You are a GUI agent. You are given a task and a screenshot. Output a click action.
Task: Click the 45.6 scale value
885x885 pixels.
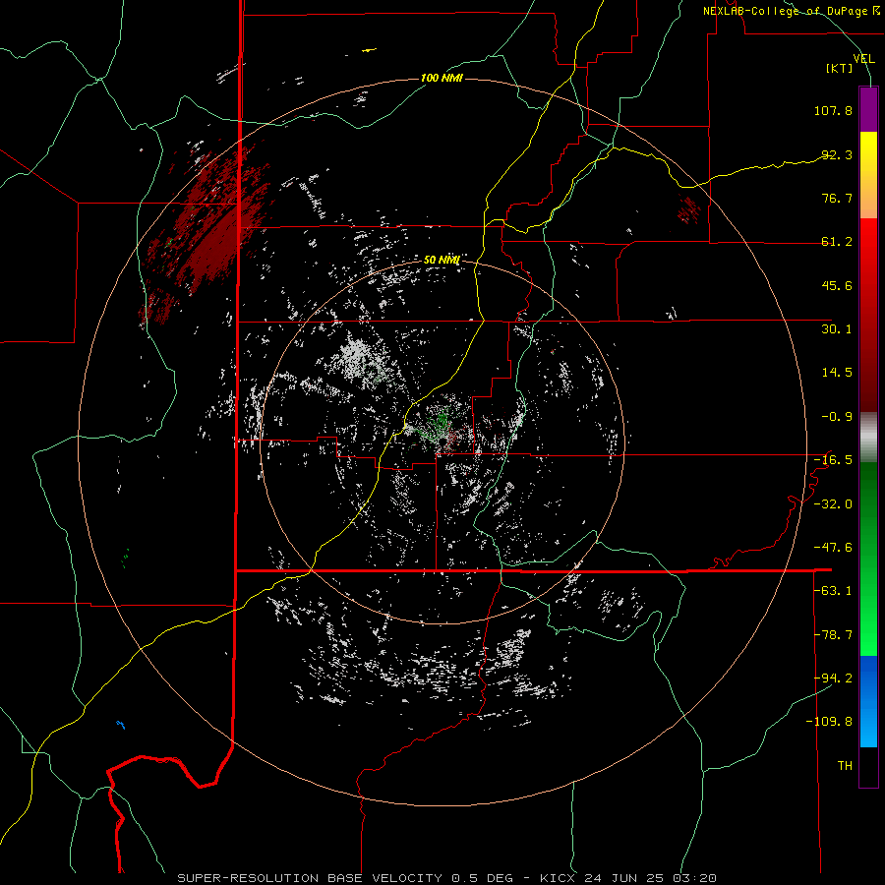pos(837,285)
